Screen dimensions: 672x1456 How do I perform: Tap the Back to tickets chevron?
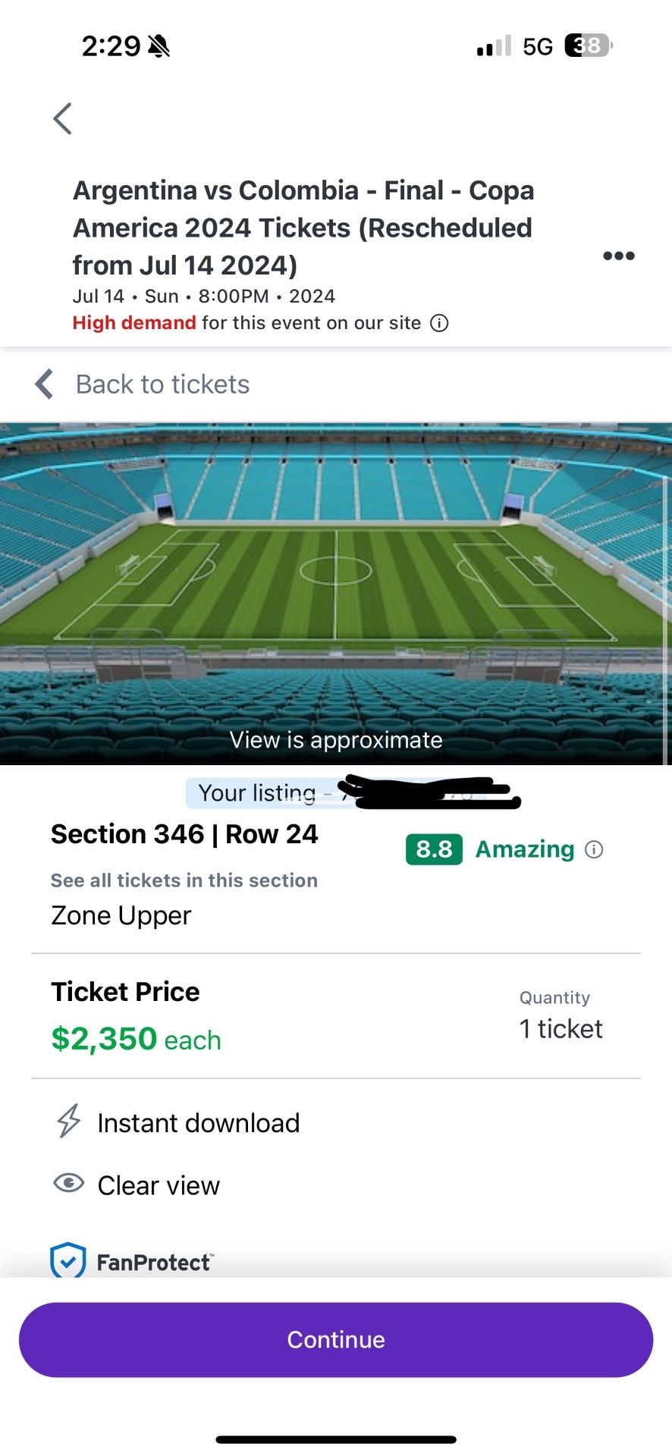(45, 384)
